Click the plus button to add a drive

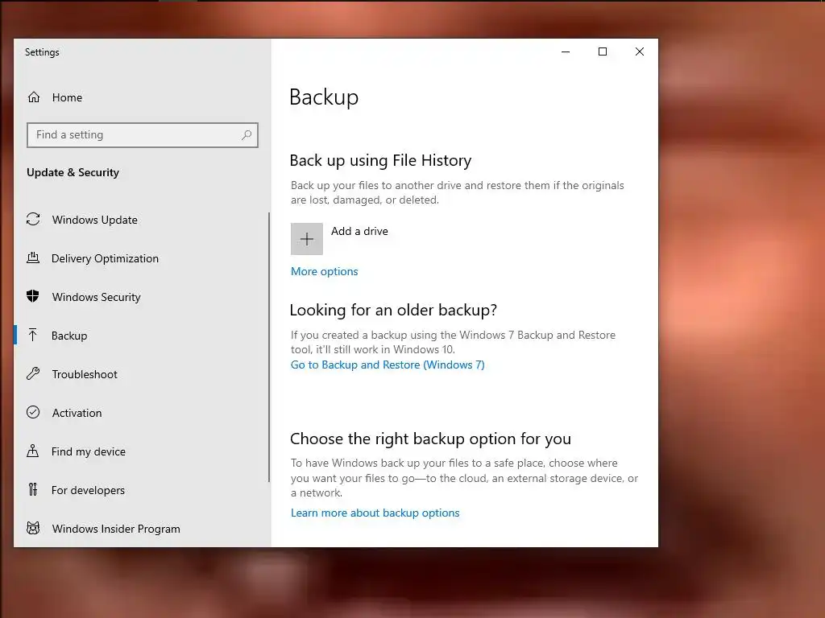pos(307,239)
